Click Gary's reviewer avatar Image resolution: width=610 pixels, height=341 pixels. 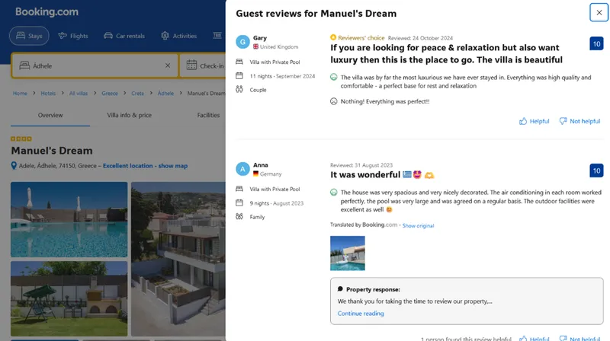pos(242,42)
